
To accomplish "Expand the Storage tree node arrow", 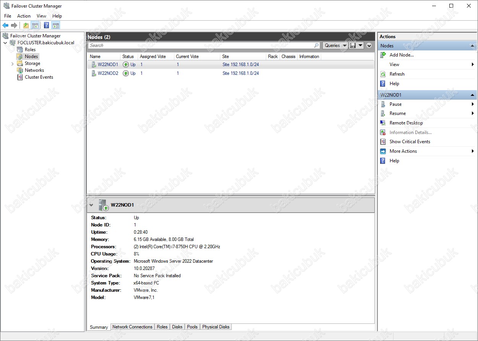I will point(13,63).
